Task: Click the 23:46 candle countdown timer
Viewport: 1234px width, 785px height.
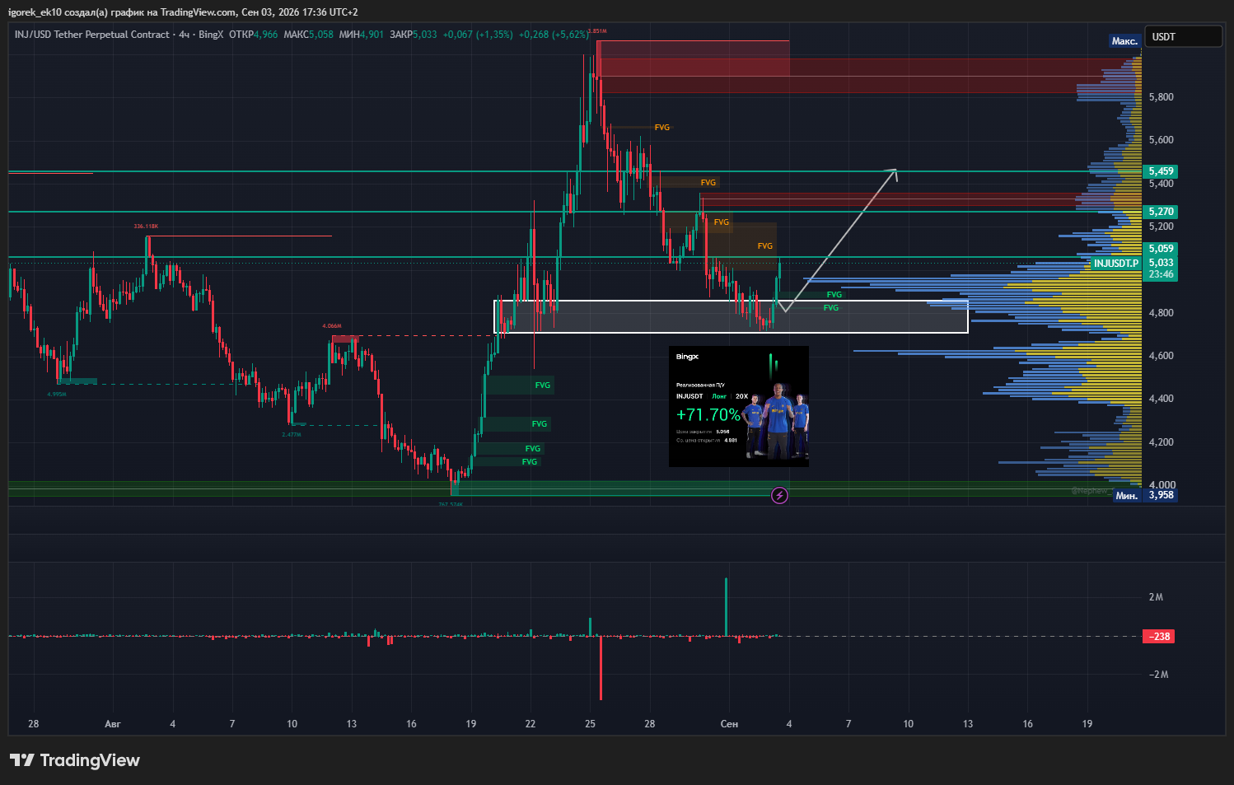Action: click(x=1161, y=275)
